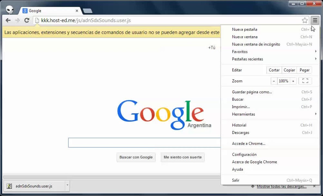Select Salir to quit Chrome

click(270, 180)
